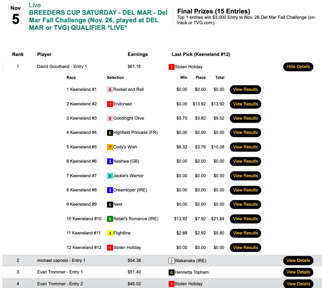The image size is (322, 288).
Task: Click teal number 9 badge beside Jackie's Warrior
Action: click(110, 176)
